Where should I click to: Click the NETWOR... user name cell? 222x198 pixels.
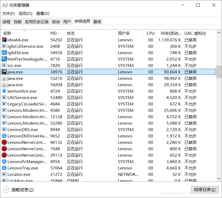click(x=128, y=174)
